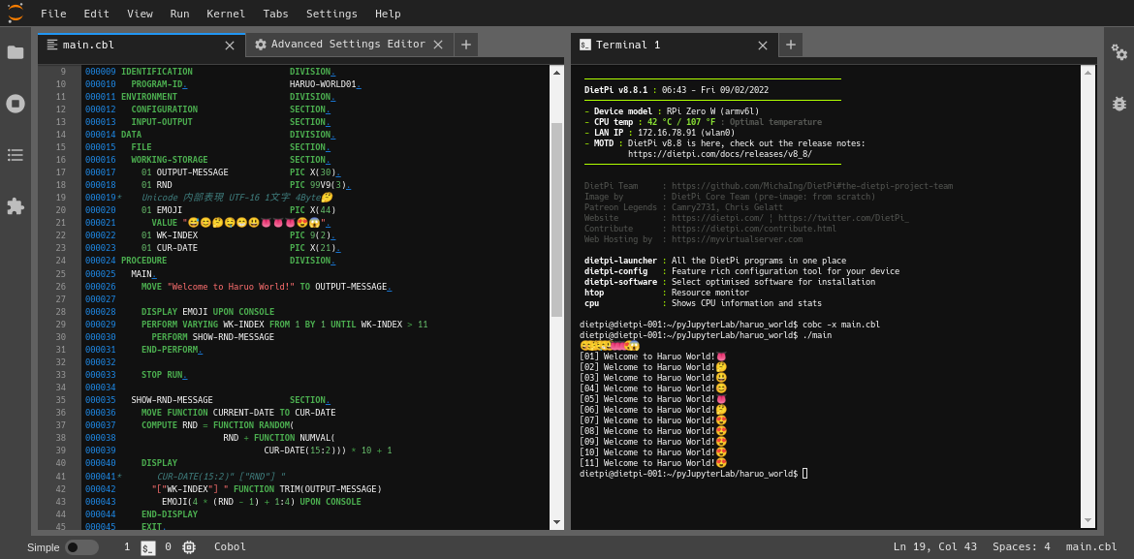Screen dimensions: 1134x559
Task: Open the Property Inspector gears icon
Action: click(1118, 52)
